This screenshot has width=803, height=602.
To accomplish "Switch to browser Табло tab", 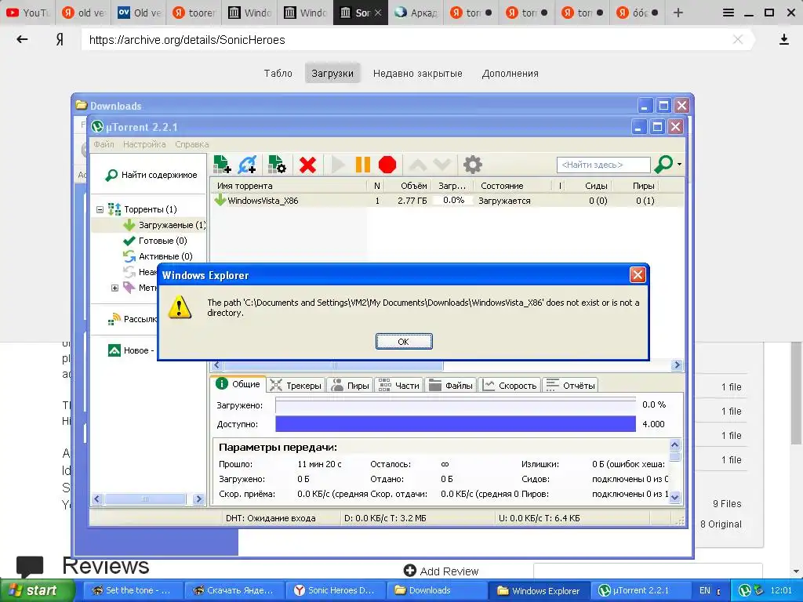I will point(278,73).
